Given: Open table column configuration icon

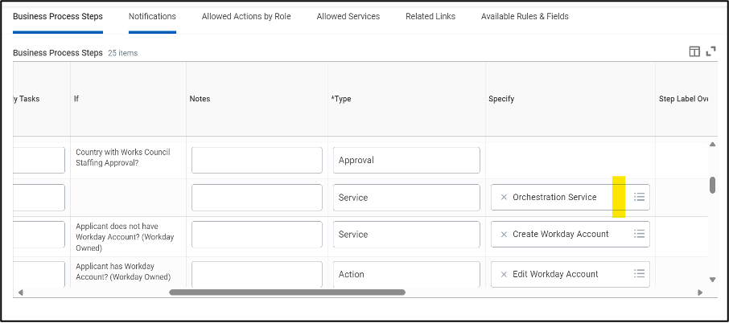Looking at the screenshot, I should coord(694,51).
